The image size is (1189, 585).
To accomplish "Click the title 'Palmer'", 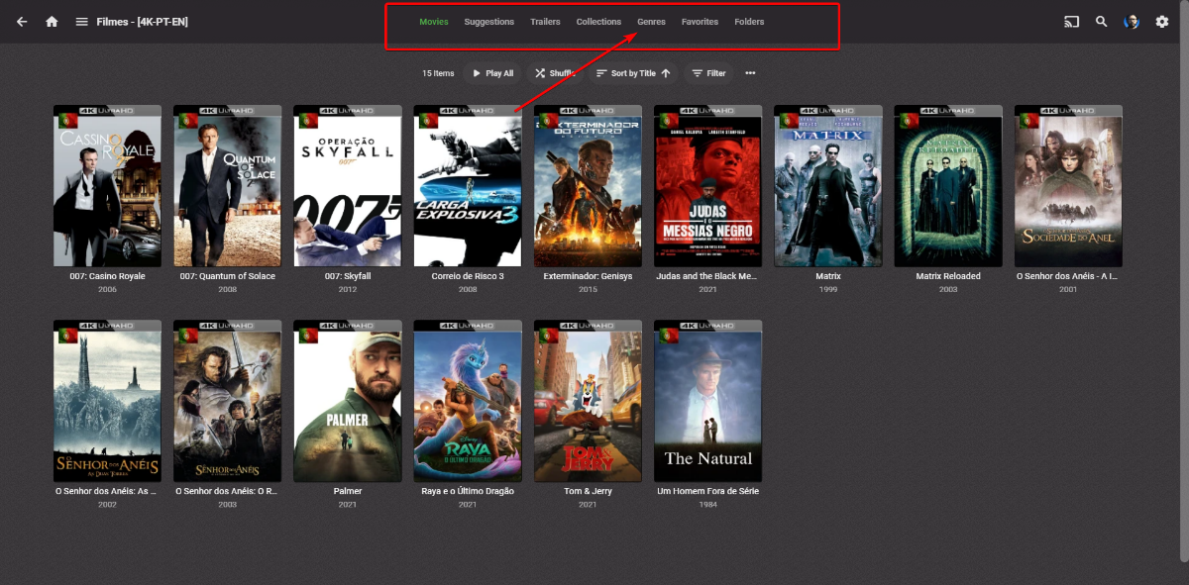I will [348, 491].
